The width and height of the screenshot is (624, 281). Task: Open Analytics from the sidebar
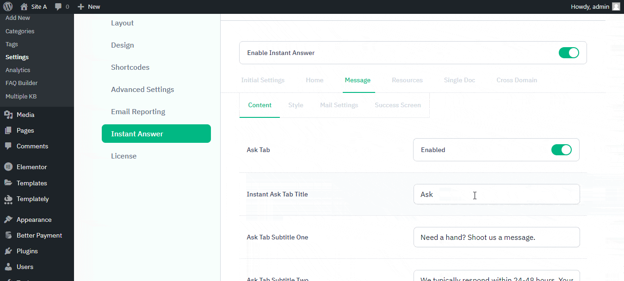tap(18, 70)
